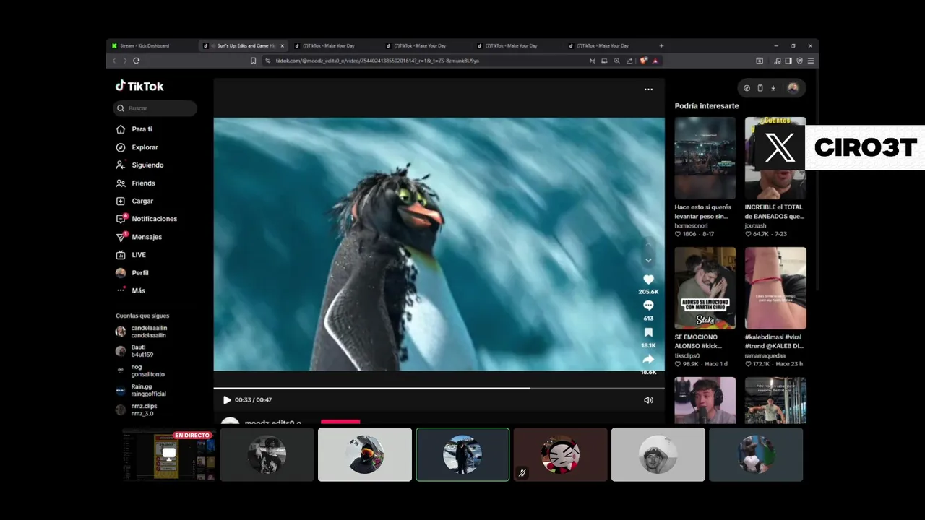Mute the video volume
The height and width of the screenshot is (520, 925).
click(648, 400)
